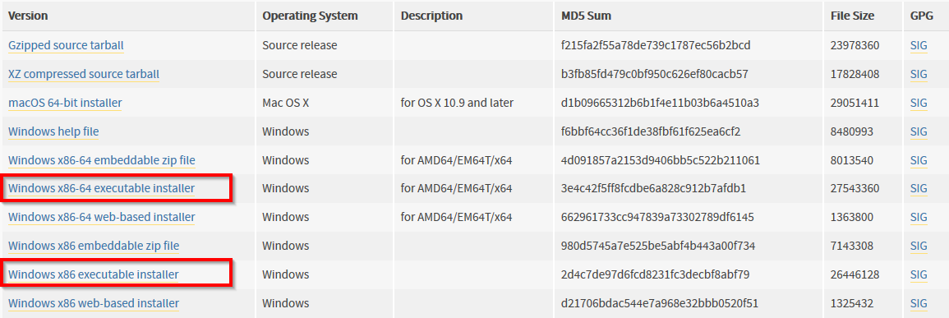Image resolution: width=949 pixels, height=318 pixels.
Task: Open the Windows help file download
Action: 53,131
